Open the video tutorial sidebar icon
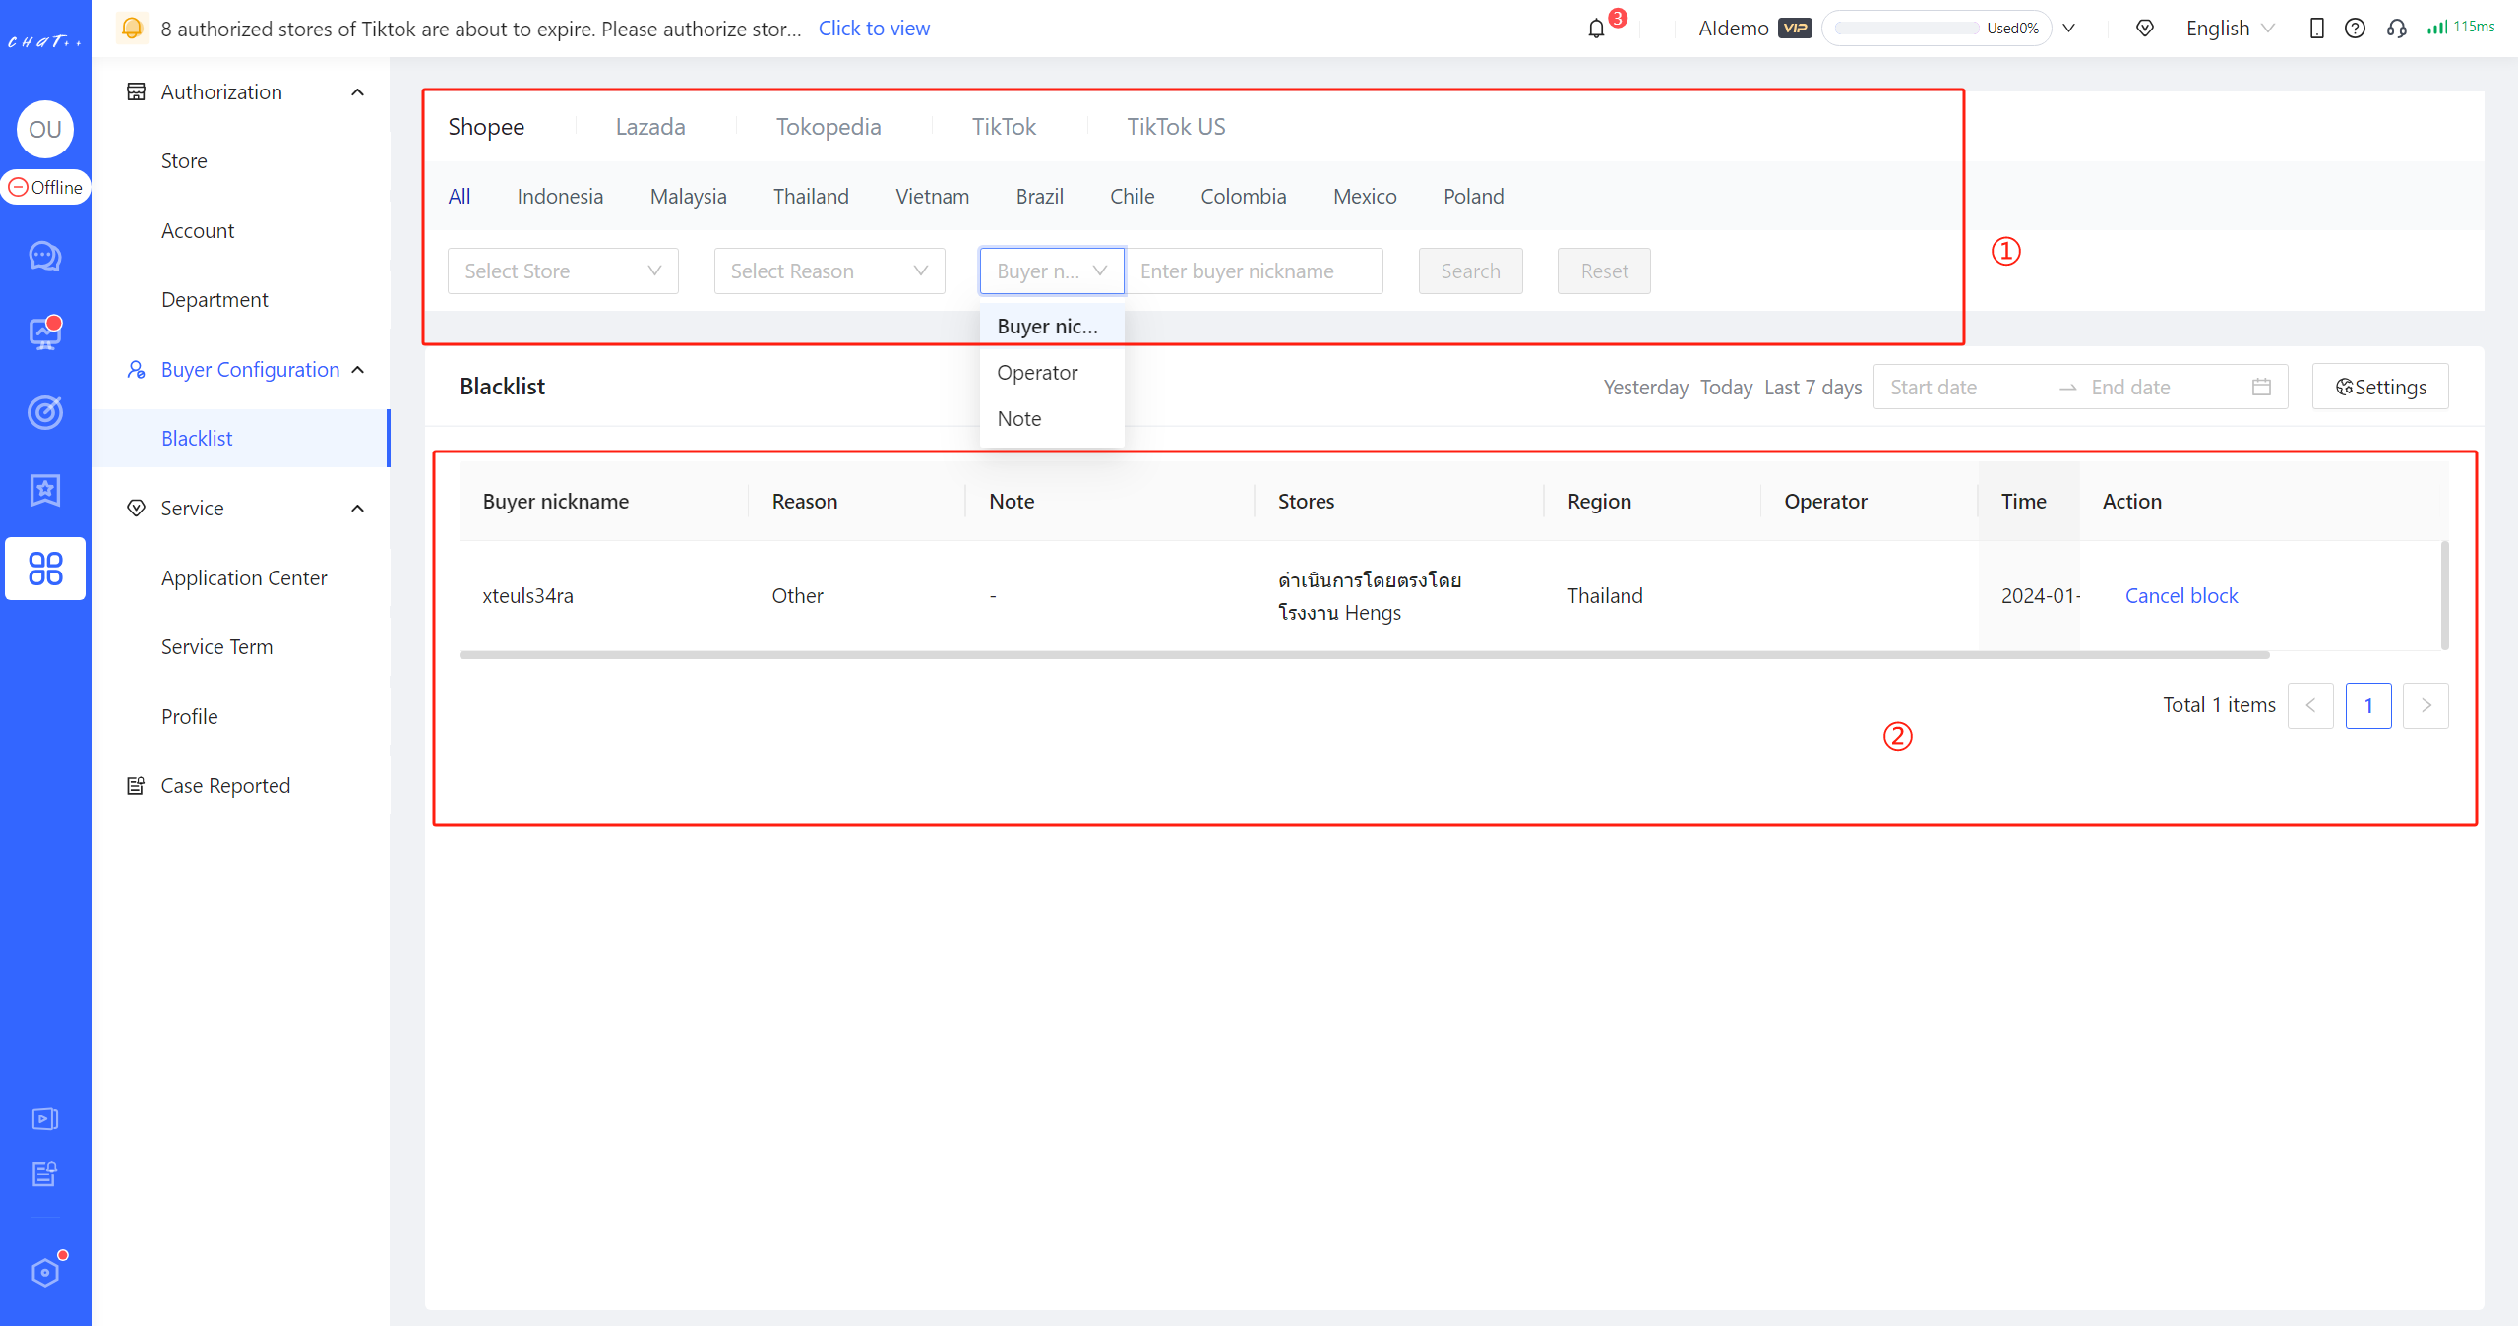 [x=45, y=1118]
